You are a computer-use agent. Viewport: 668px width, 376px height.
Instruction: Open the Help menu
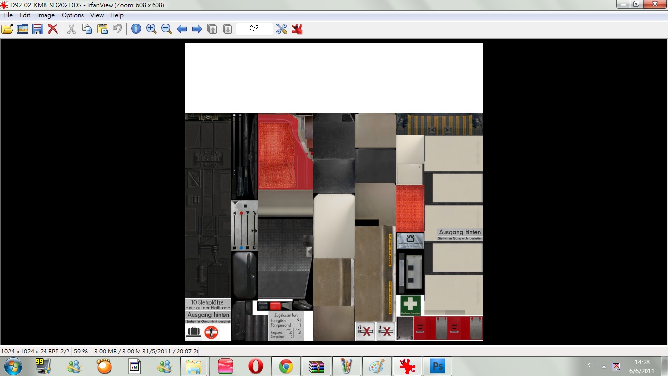[x=117, y=15]
